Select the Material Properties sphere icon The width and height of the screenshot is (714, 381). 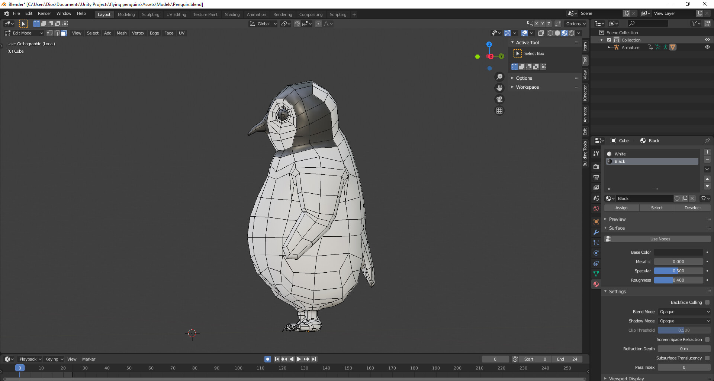coord(596,284)
